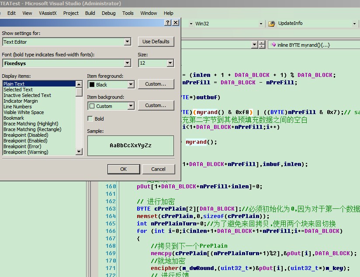Click memcpy call on line 169
360x277 pixels.
tap(161, 253)
